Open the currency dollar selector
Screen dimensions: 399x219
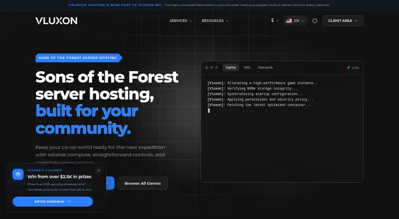275,20
